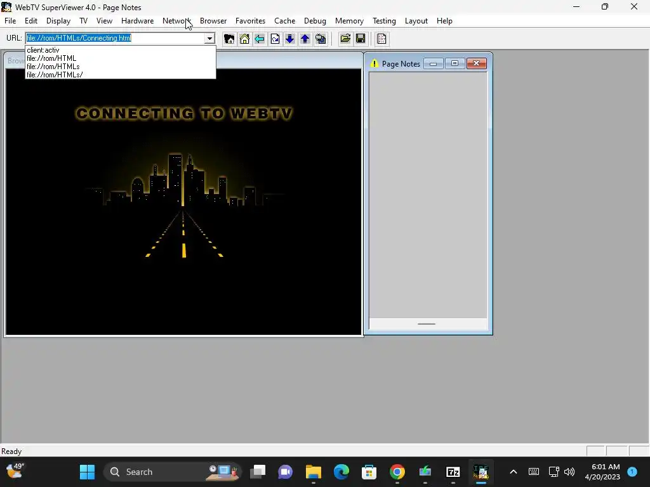Click the warning icon in Page Notes title
650x487 pixels.
[x=375, y=63]
